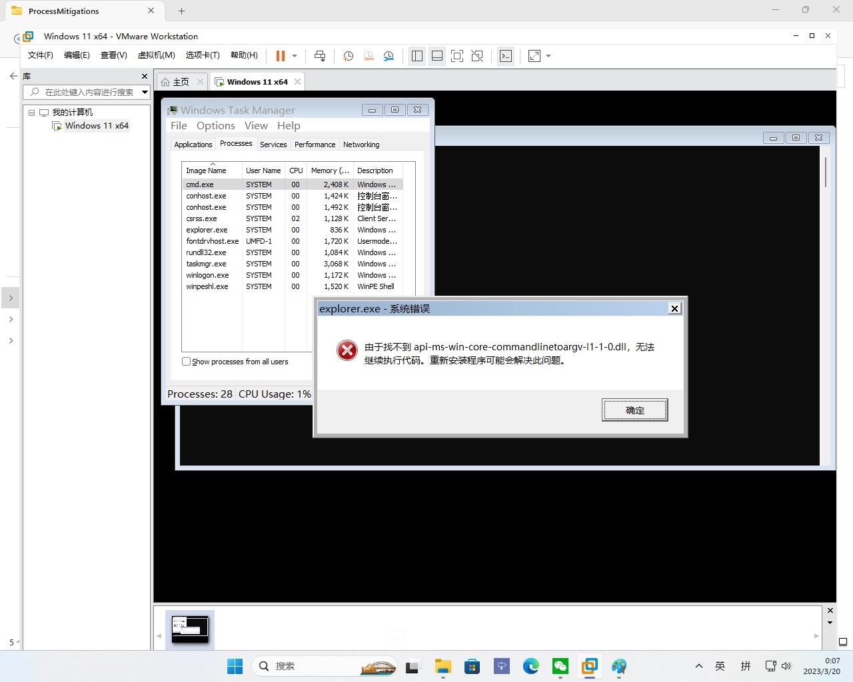853x682 pixels.
Task: Open the Windows Start menu
Action: pos(235,666)
